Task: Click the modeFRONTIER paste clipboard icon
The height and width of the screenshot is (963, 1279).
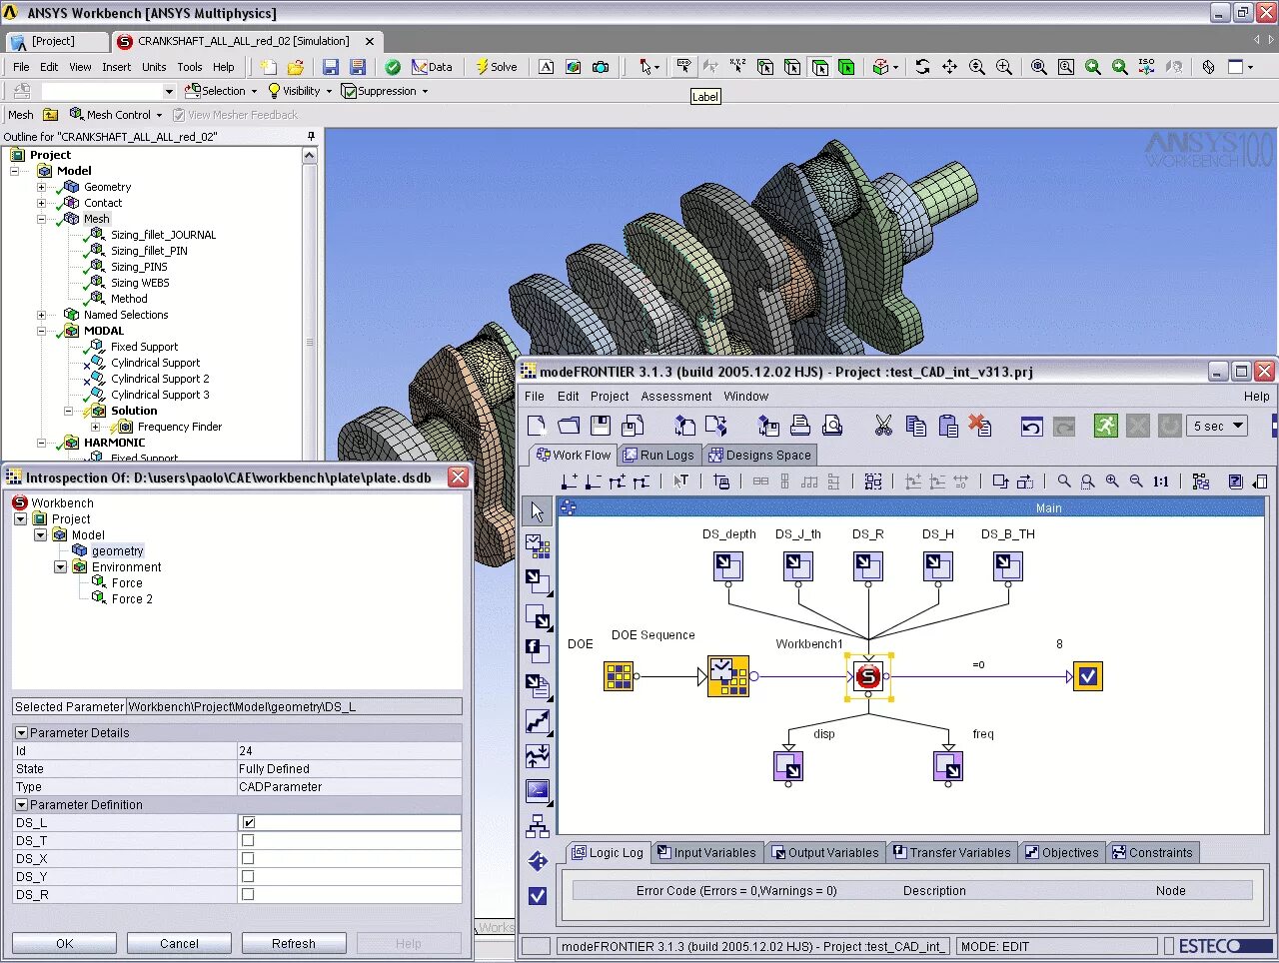Action: click(x=948, y=426)
